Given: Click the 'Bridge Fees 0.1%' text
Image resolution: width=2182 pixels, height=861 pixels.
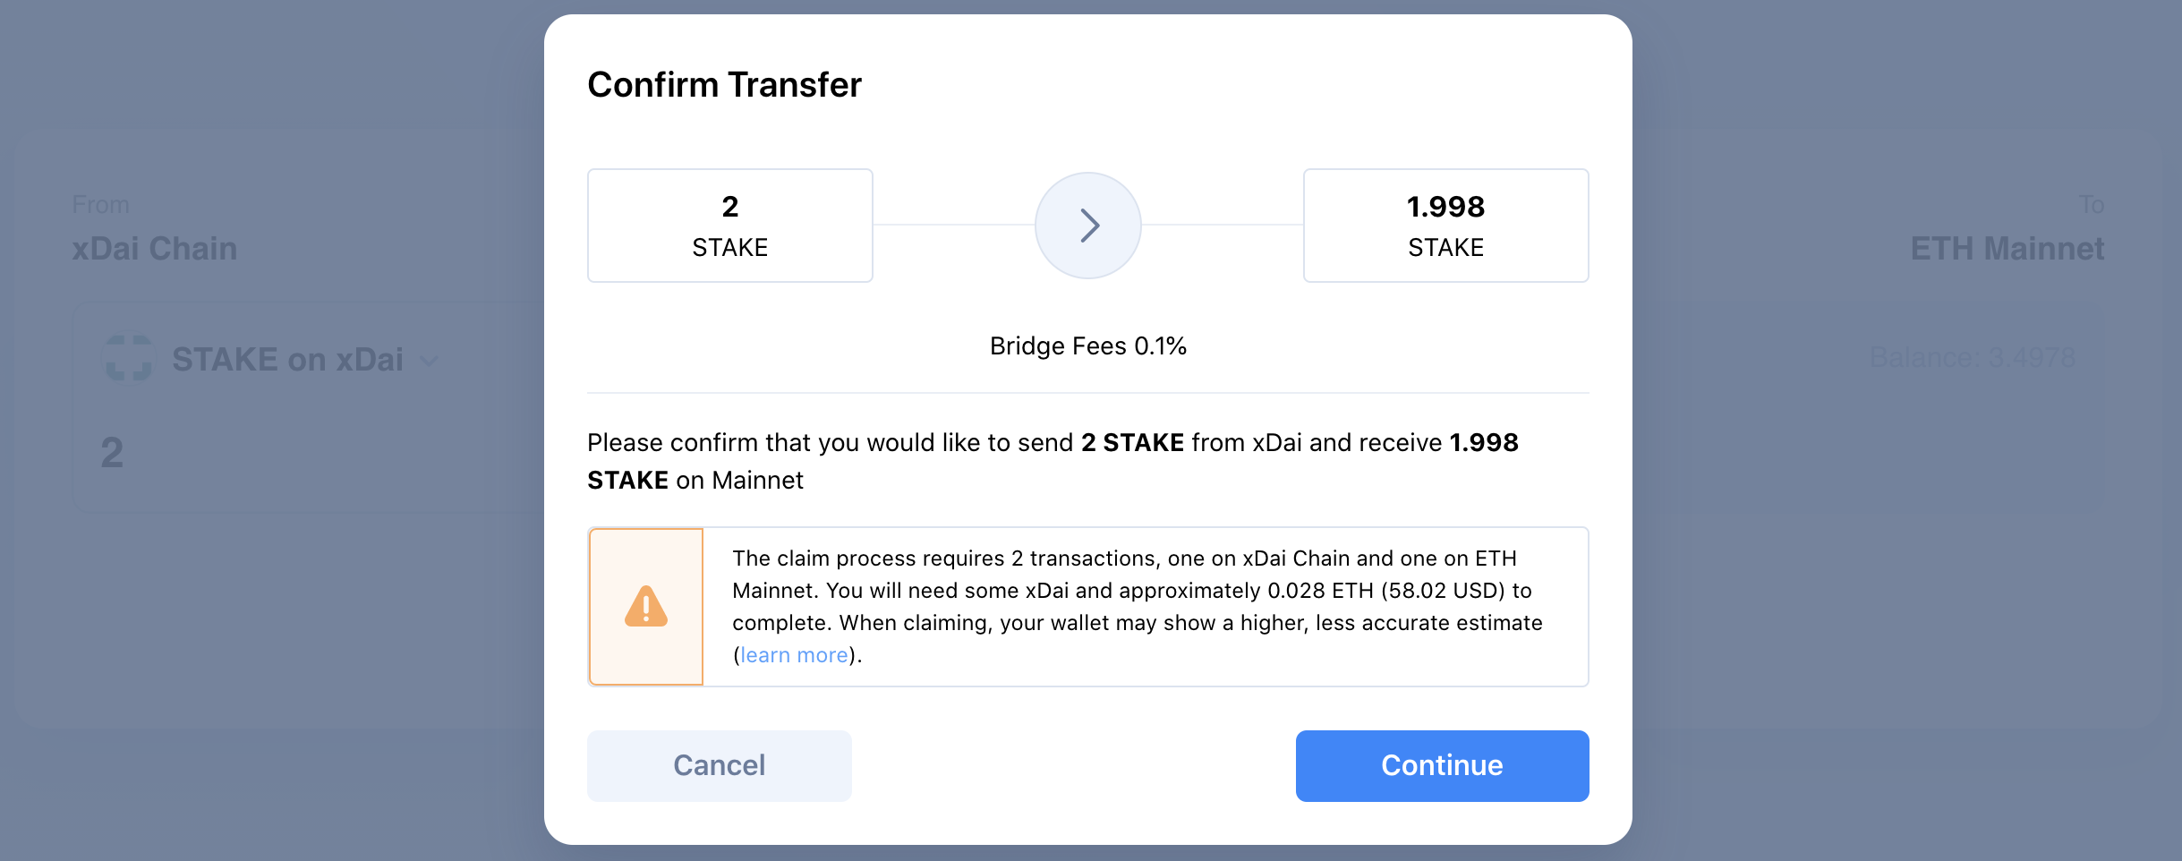Looking at the screenshot, I should (1088, 345).
